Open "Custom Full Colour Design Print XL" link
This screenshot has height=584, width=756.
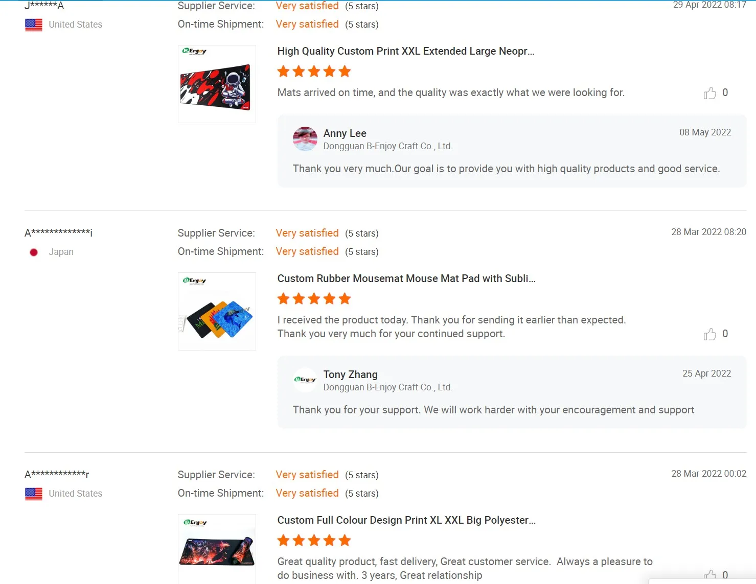(x=406, y=520)
